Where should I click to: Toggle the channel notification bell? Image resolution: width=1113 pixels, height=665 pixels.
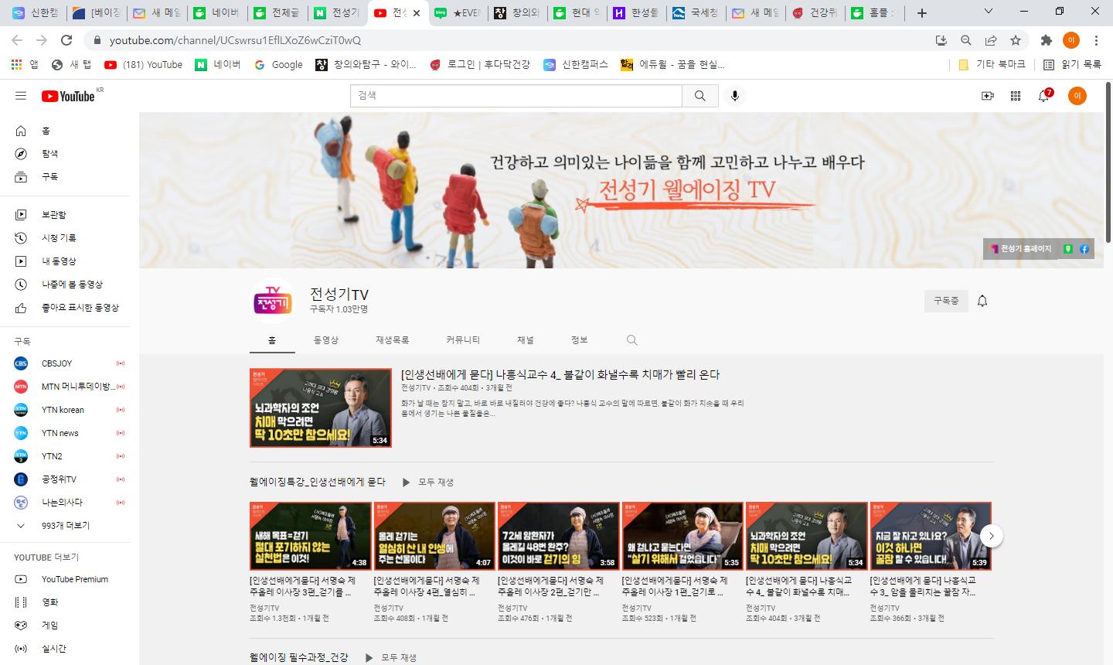[x=982, y=301]
